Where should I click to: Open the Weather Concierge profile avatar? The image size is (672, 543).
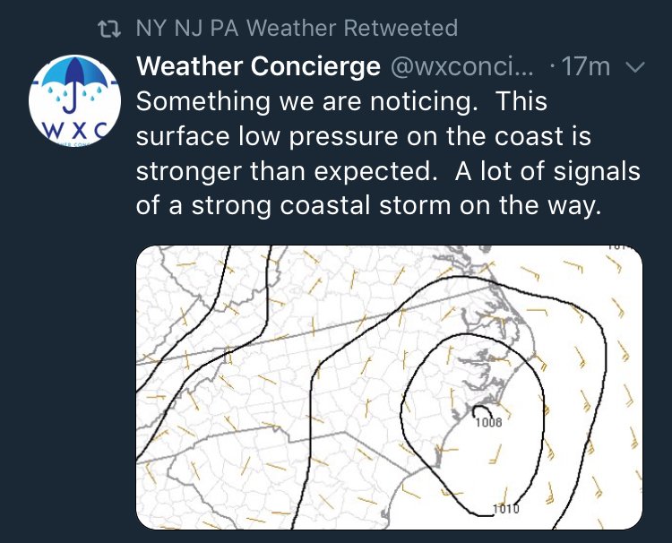tap(74, 101)
